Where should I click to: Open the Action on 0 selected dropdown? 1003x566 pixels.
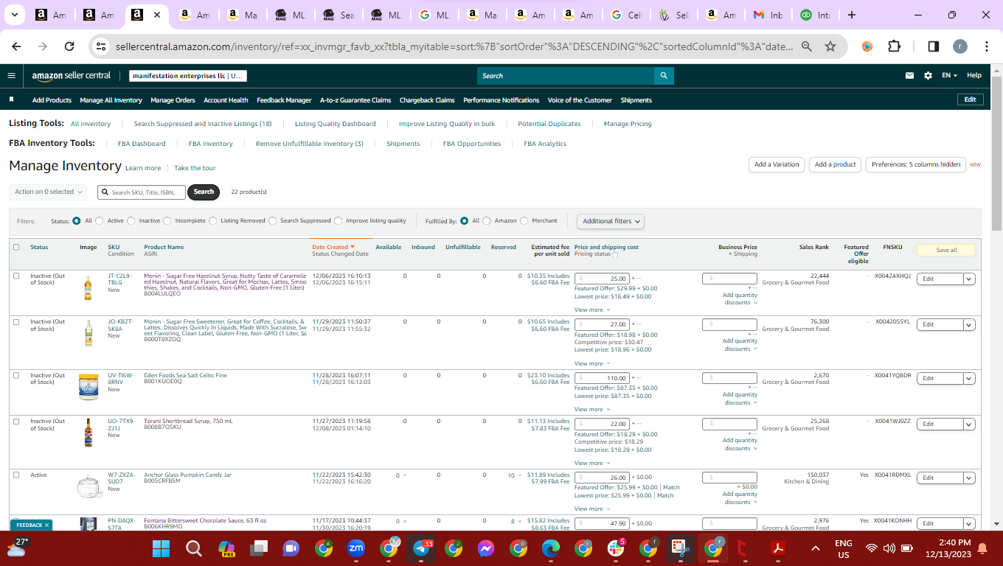click(48, 192)
